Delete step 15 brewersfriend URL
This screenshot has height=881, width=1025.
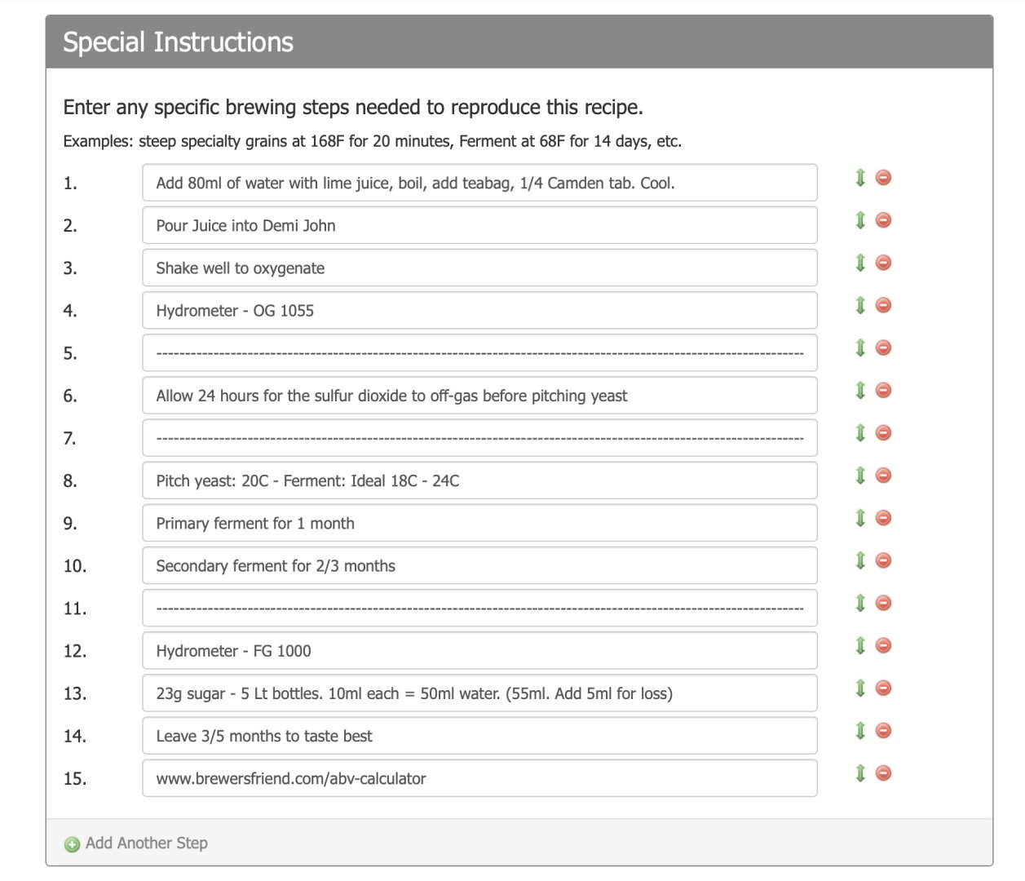pos(883,773)
